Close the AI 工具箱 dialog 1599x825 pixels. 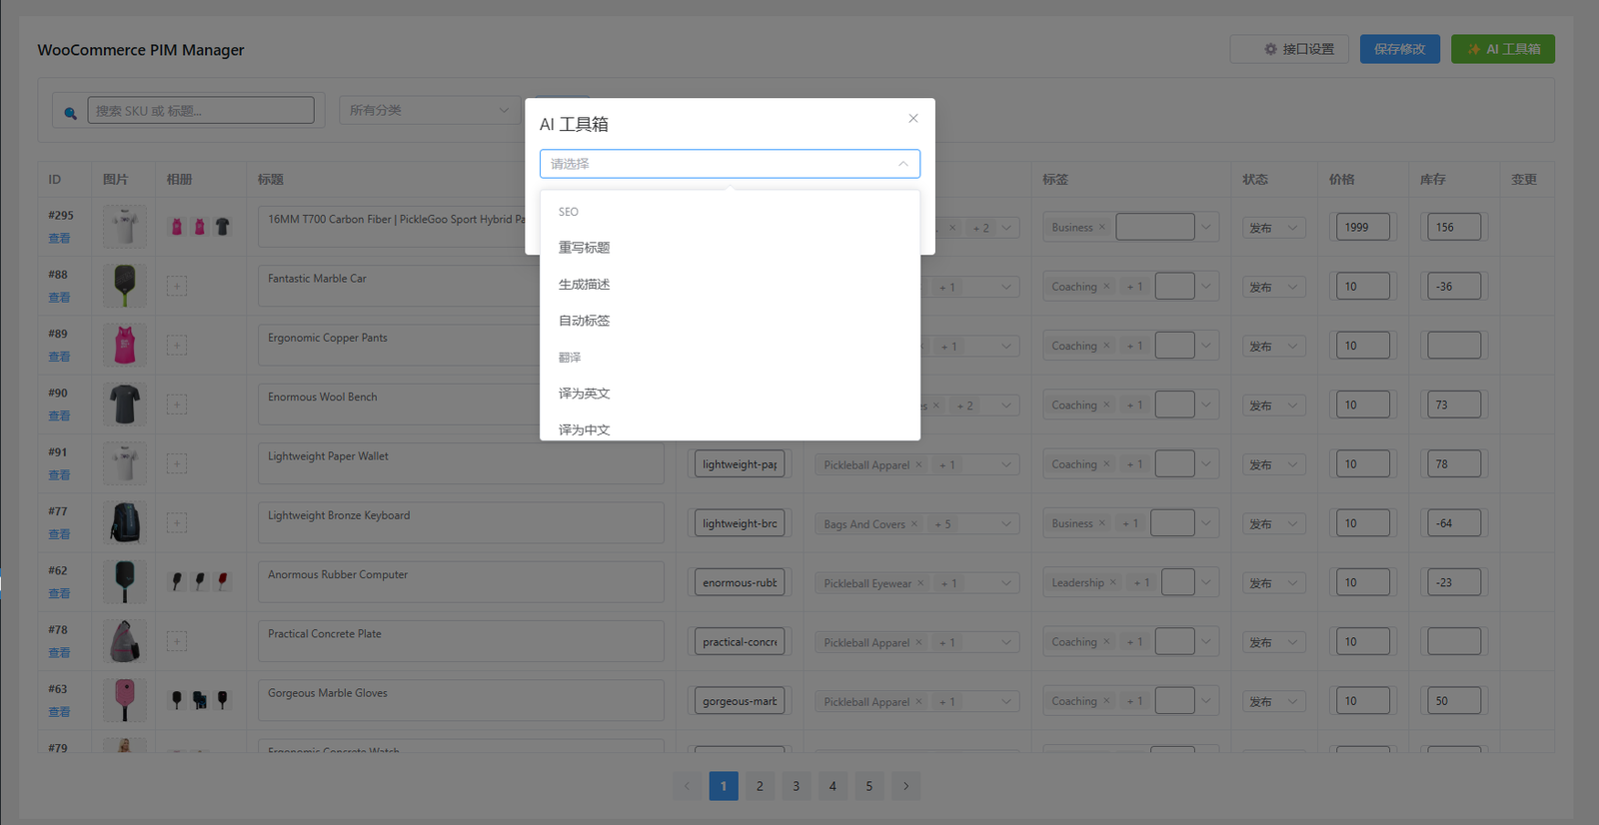point(912,119)
